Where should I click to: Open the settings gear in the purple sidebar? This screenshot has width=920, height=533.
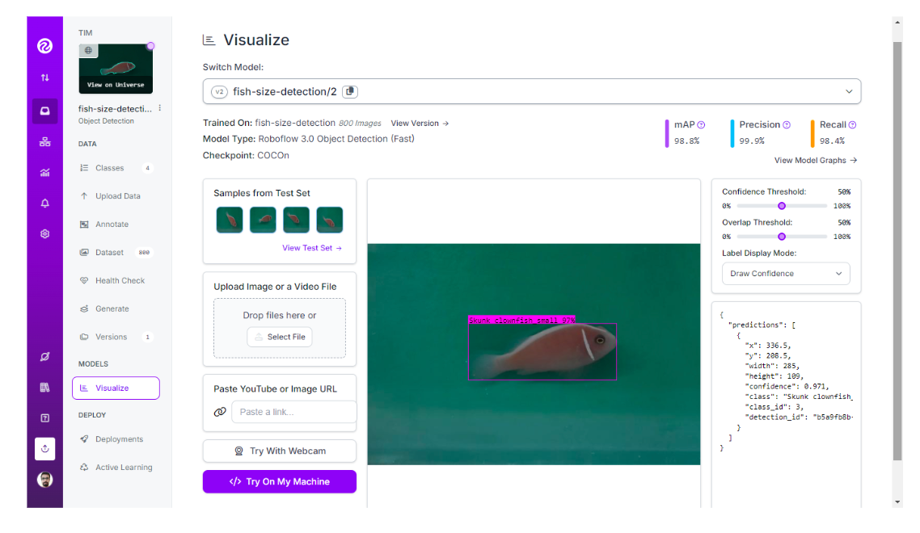44,234
